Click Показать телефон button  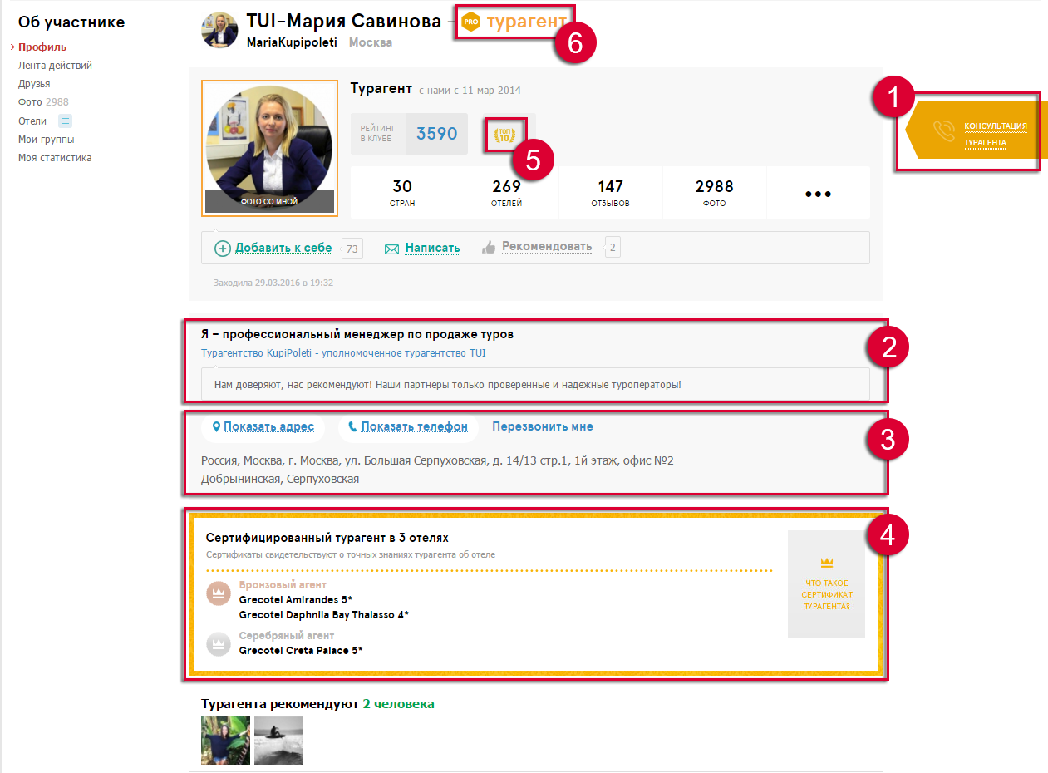408,426
